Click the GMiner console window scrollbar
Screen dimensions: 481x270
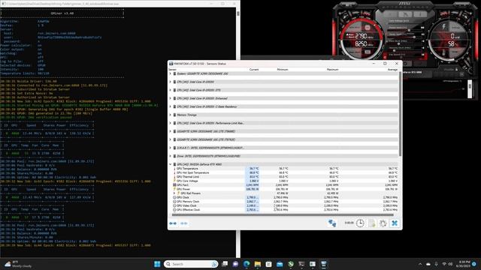click(x=237, y=13)
